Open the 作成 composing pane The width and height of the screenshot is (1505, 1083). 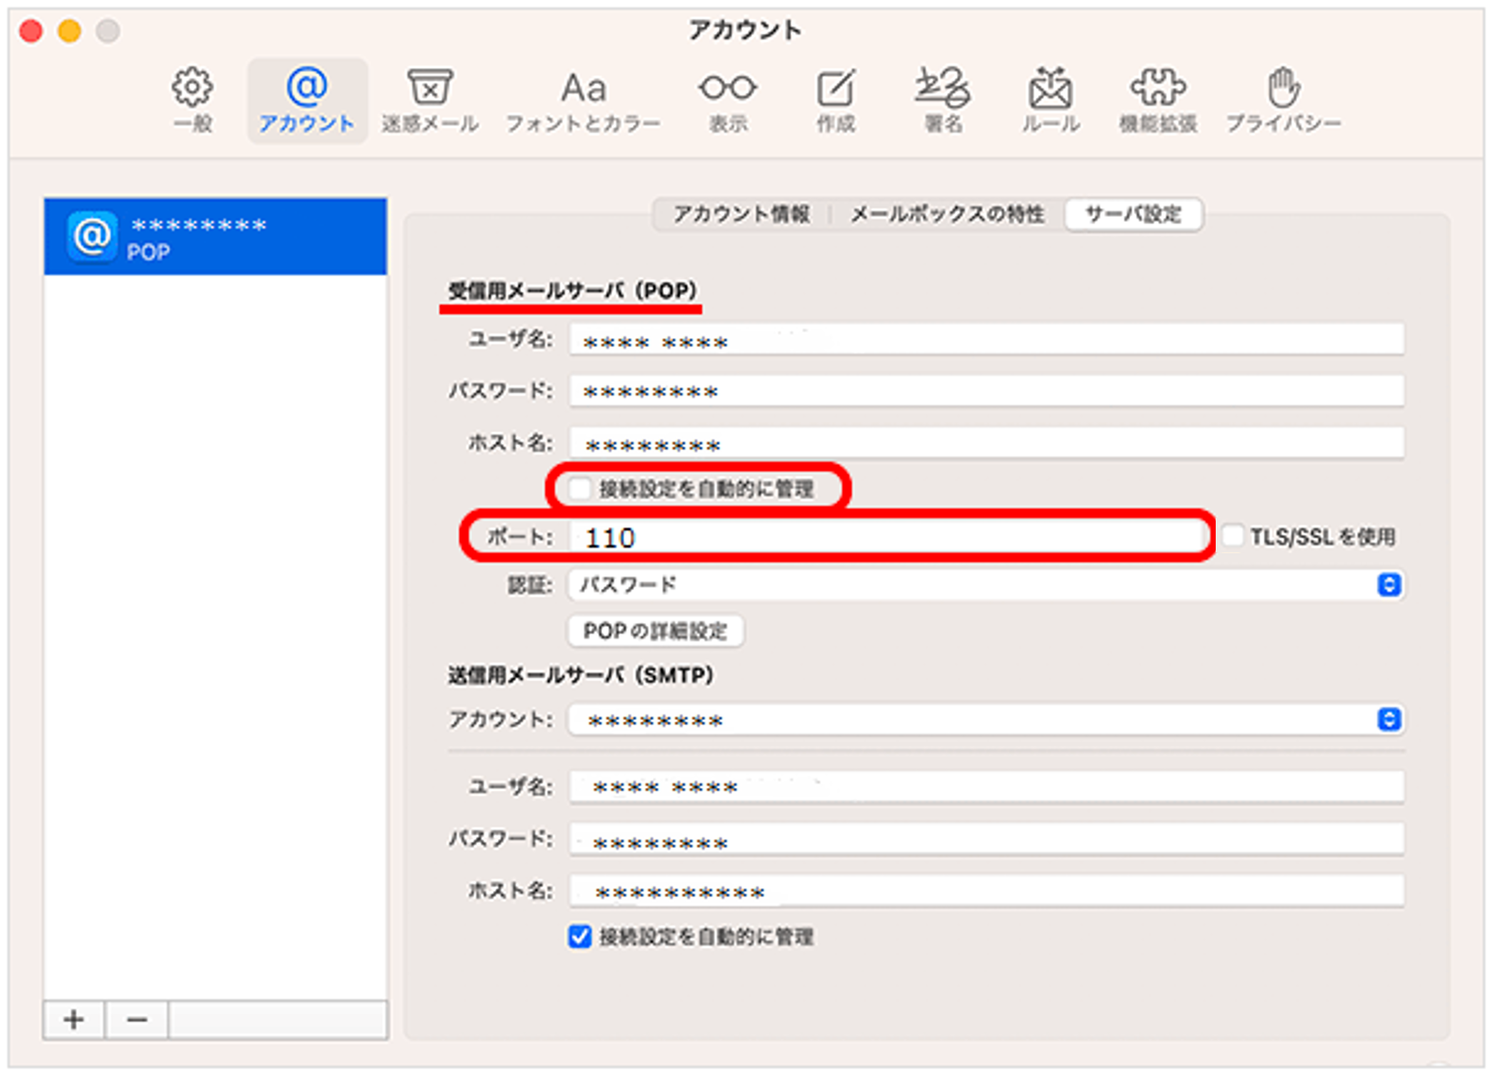tap(836, 100)
